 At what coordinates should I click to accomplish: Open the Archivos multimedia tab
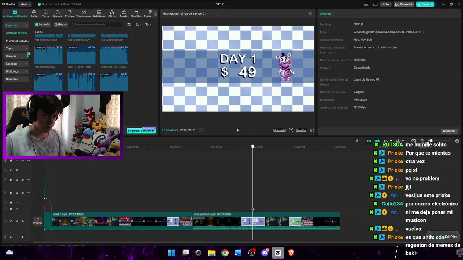tap(15, 14)
